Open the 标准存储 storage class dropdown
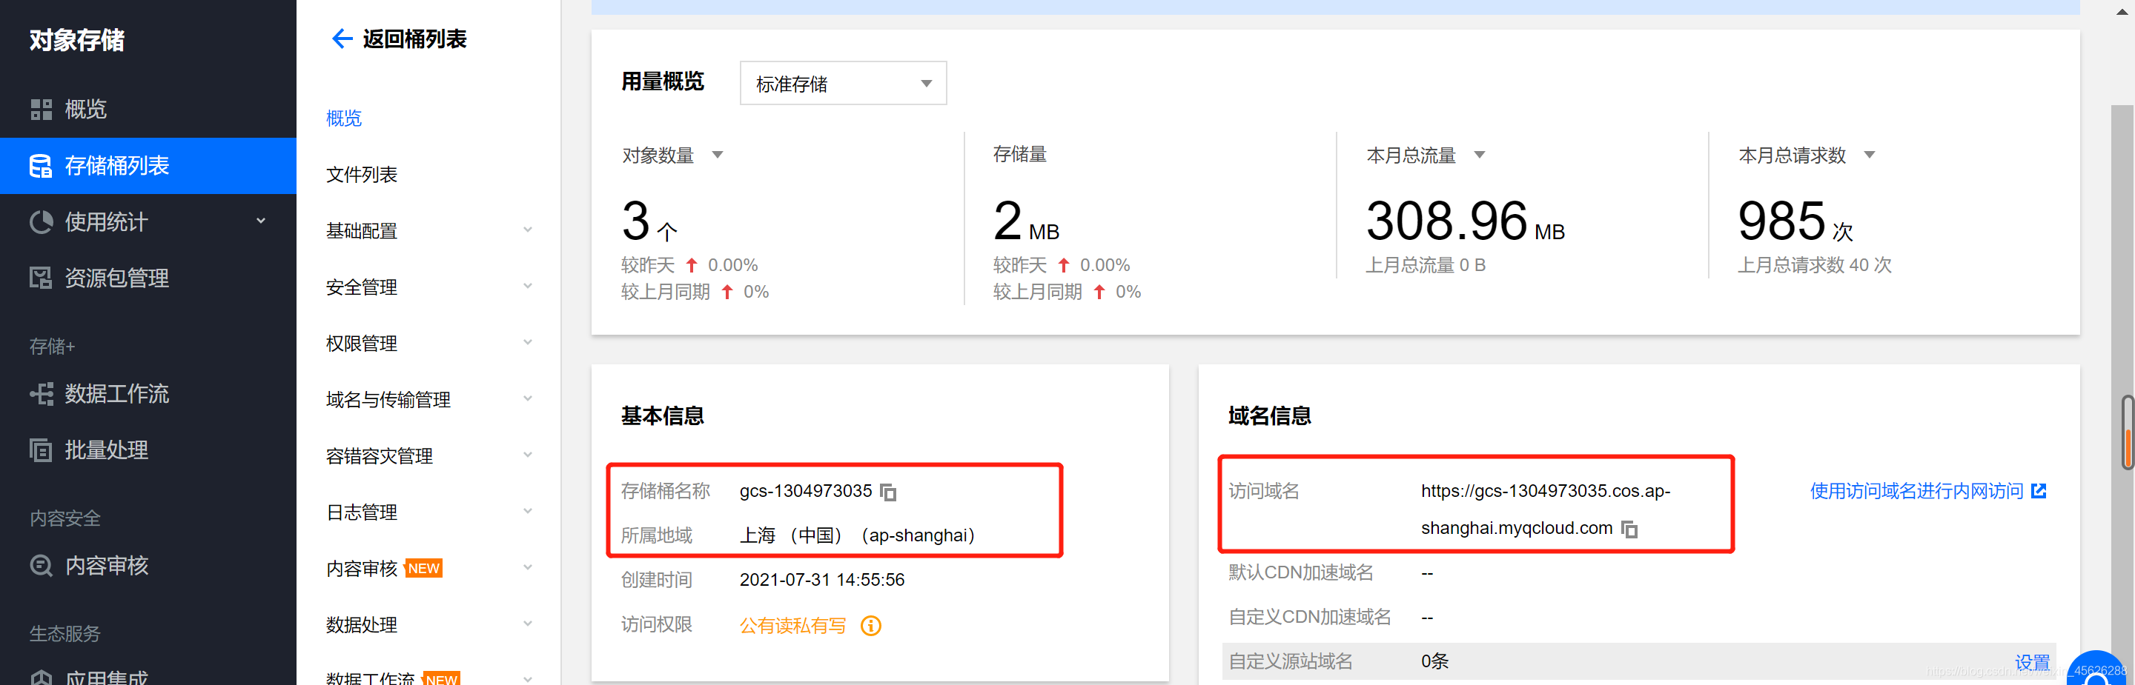 [x=842, y=83]
